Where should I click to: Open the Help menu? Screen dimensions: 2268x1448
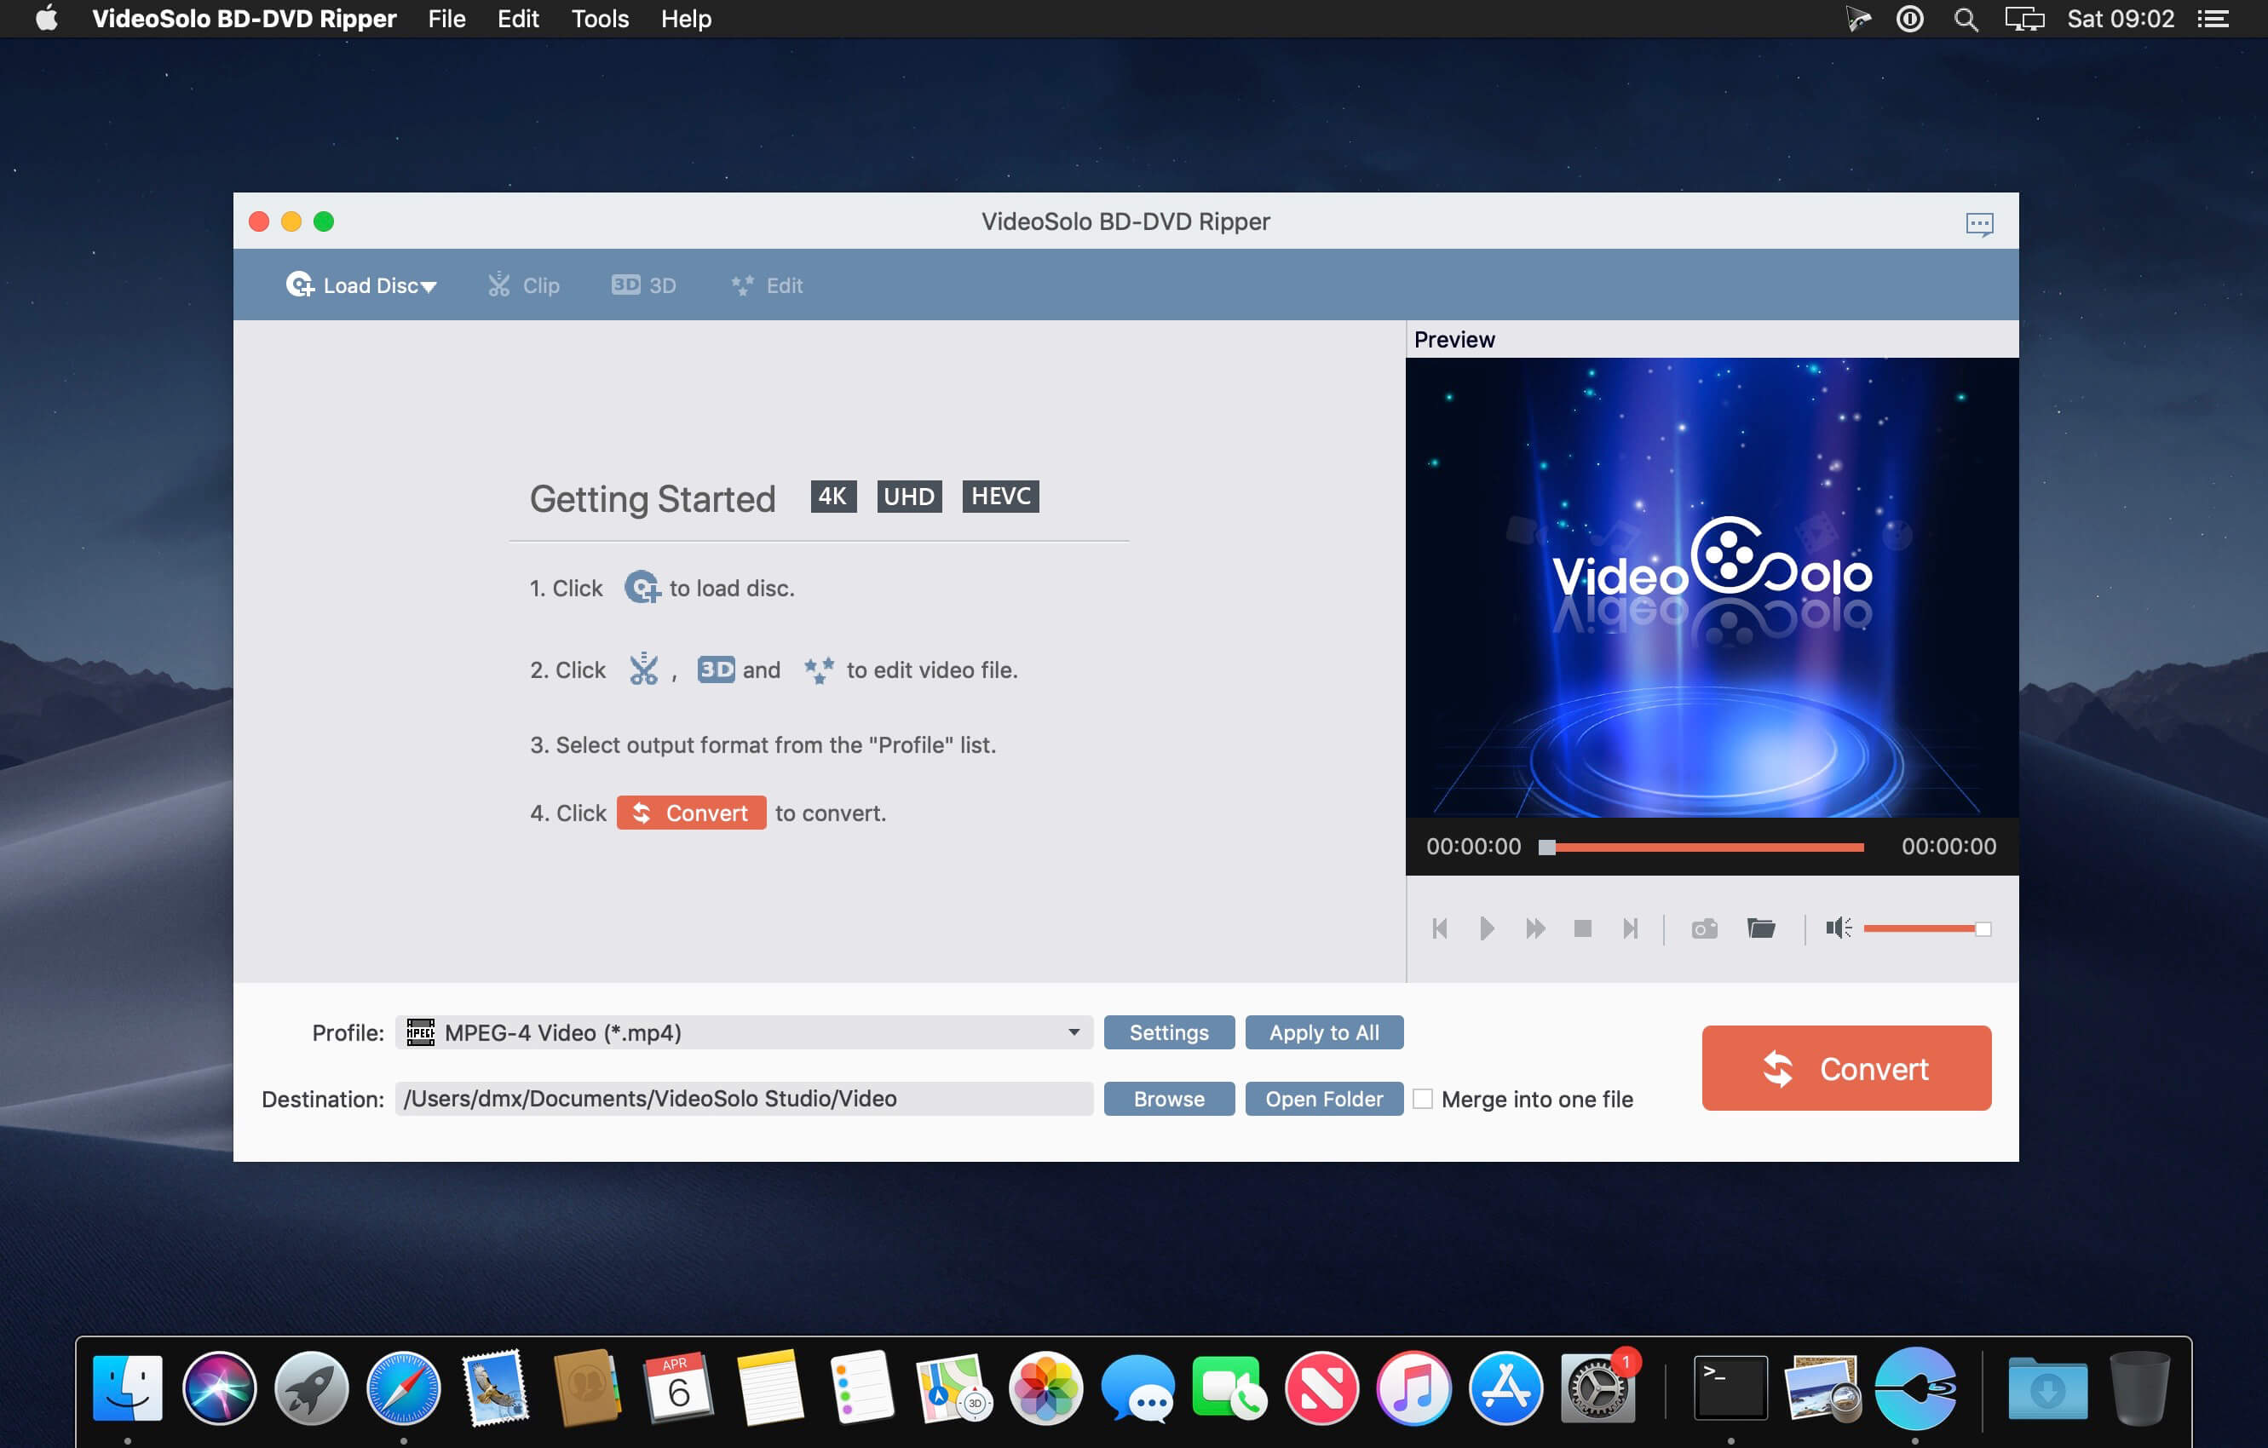click(686, 19)
